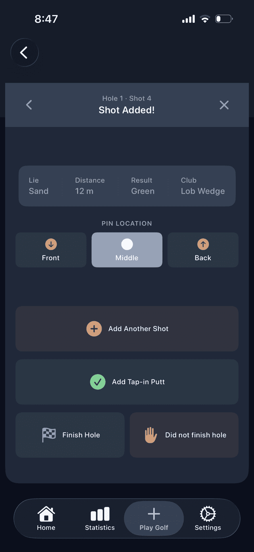This screenshot has width=254, height=552.
Task: Open the Play Golf tab
Action: point(154,519)
